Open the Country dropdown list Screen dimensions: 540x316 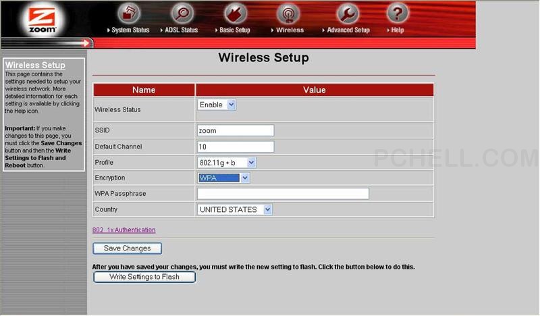[x=267, y=210]
